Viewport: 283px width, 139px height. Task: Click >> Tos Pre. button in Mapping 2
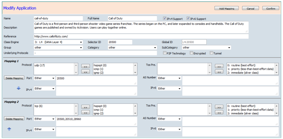[x=219, y=107]
